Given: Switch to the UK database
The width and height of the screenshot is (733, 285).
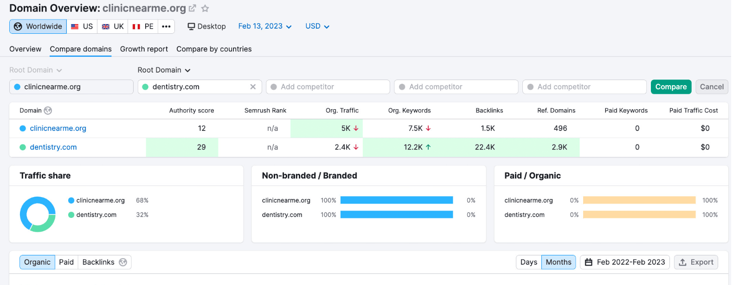Looking at the screenshot, I should [x=113, y=26].
